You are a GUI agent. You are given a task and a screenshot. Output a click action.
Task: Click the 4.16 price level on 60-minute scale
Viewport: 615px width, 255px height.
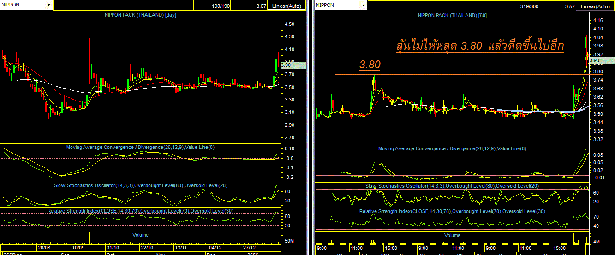tap(598, 20)
